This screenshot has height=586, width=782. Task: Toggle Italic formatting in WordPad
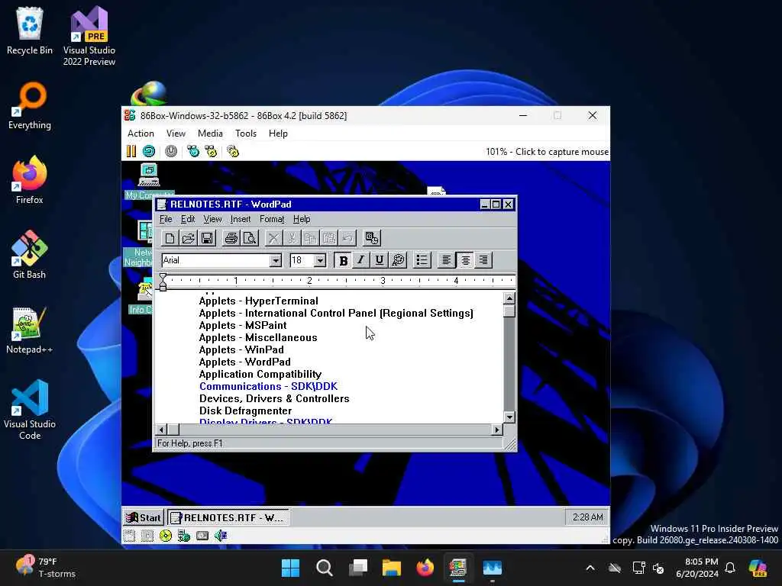pos(360,260)
